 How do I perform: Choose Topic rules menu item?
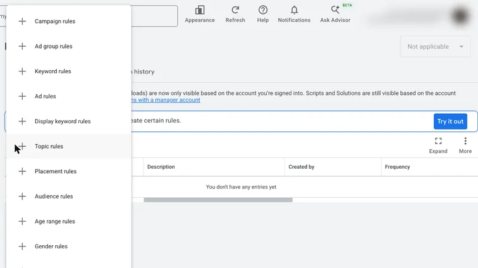coord(69,147)
